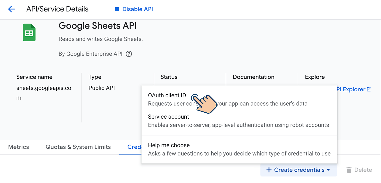Click the Create credentials button label
The height and width of the screenshot is (183, 381).
299,170
